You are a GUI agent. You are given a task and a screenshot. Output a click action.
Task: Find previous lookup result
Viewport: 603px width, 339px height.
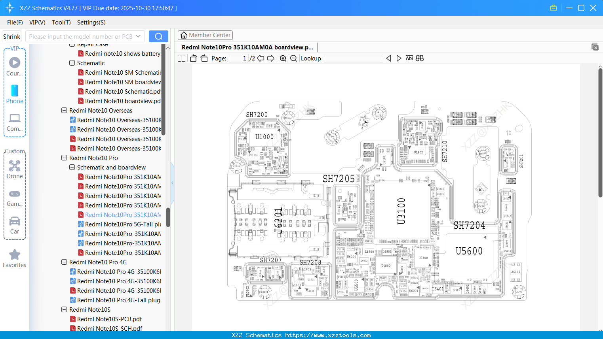[x=388, y=58]
